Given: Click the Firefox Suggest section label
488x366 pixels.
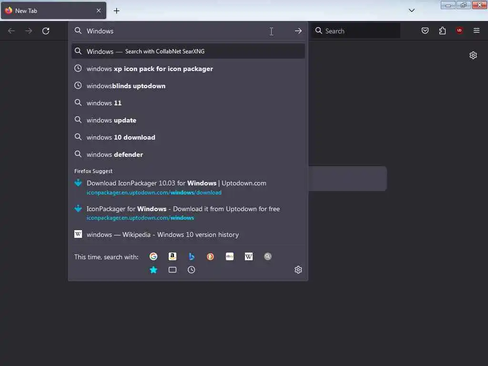Looking at the screenshot, I should click(93, 171).
